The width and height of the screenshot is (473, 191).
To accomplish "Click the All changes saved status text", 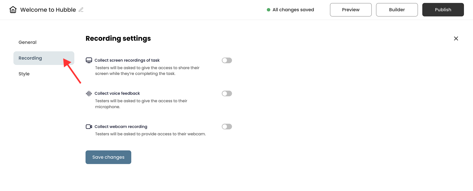I will [x=293, y=10].
